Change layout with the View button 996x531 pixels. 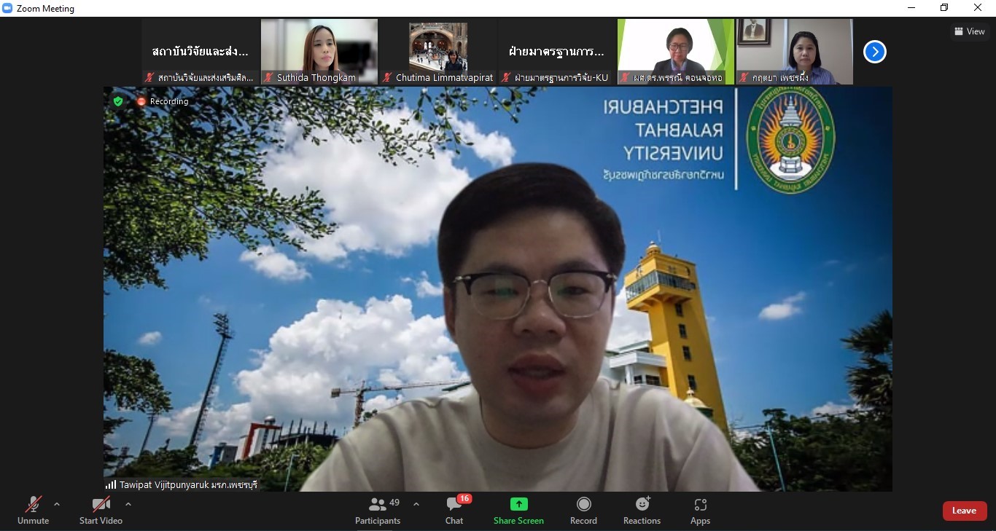tap(969, 31)
